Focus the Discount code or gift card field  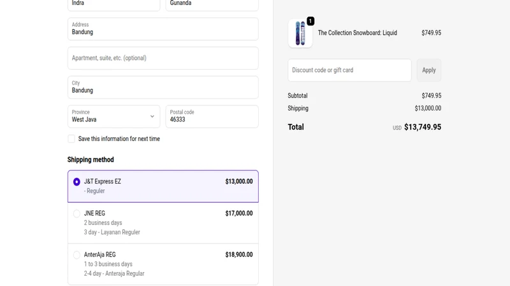pyautogui.click(x=349, y=70)
